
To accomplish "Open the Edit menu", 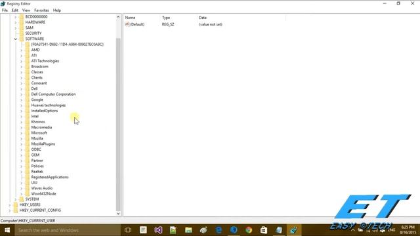I will [x=15, y=10].
